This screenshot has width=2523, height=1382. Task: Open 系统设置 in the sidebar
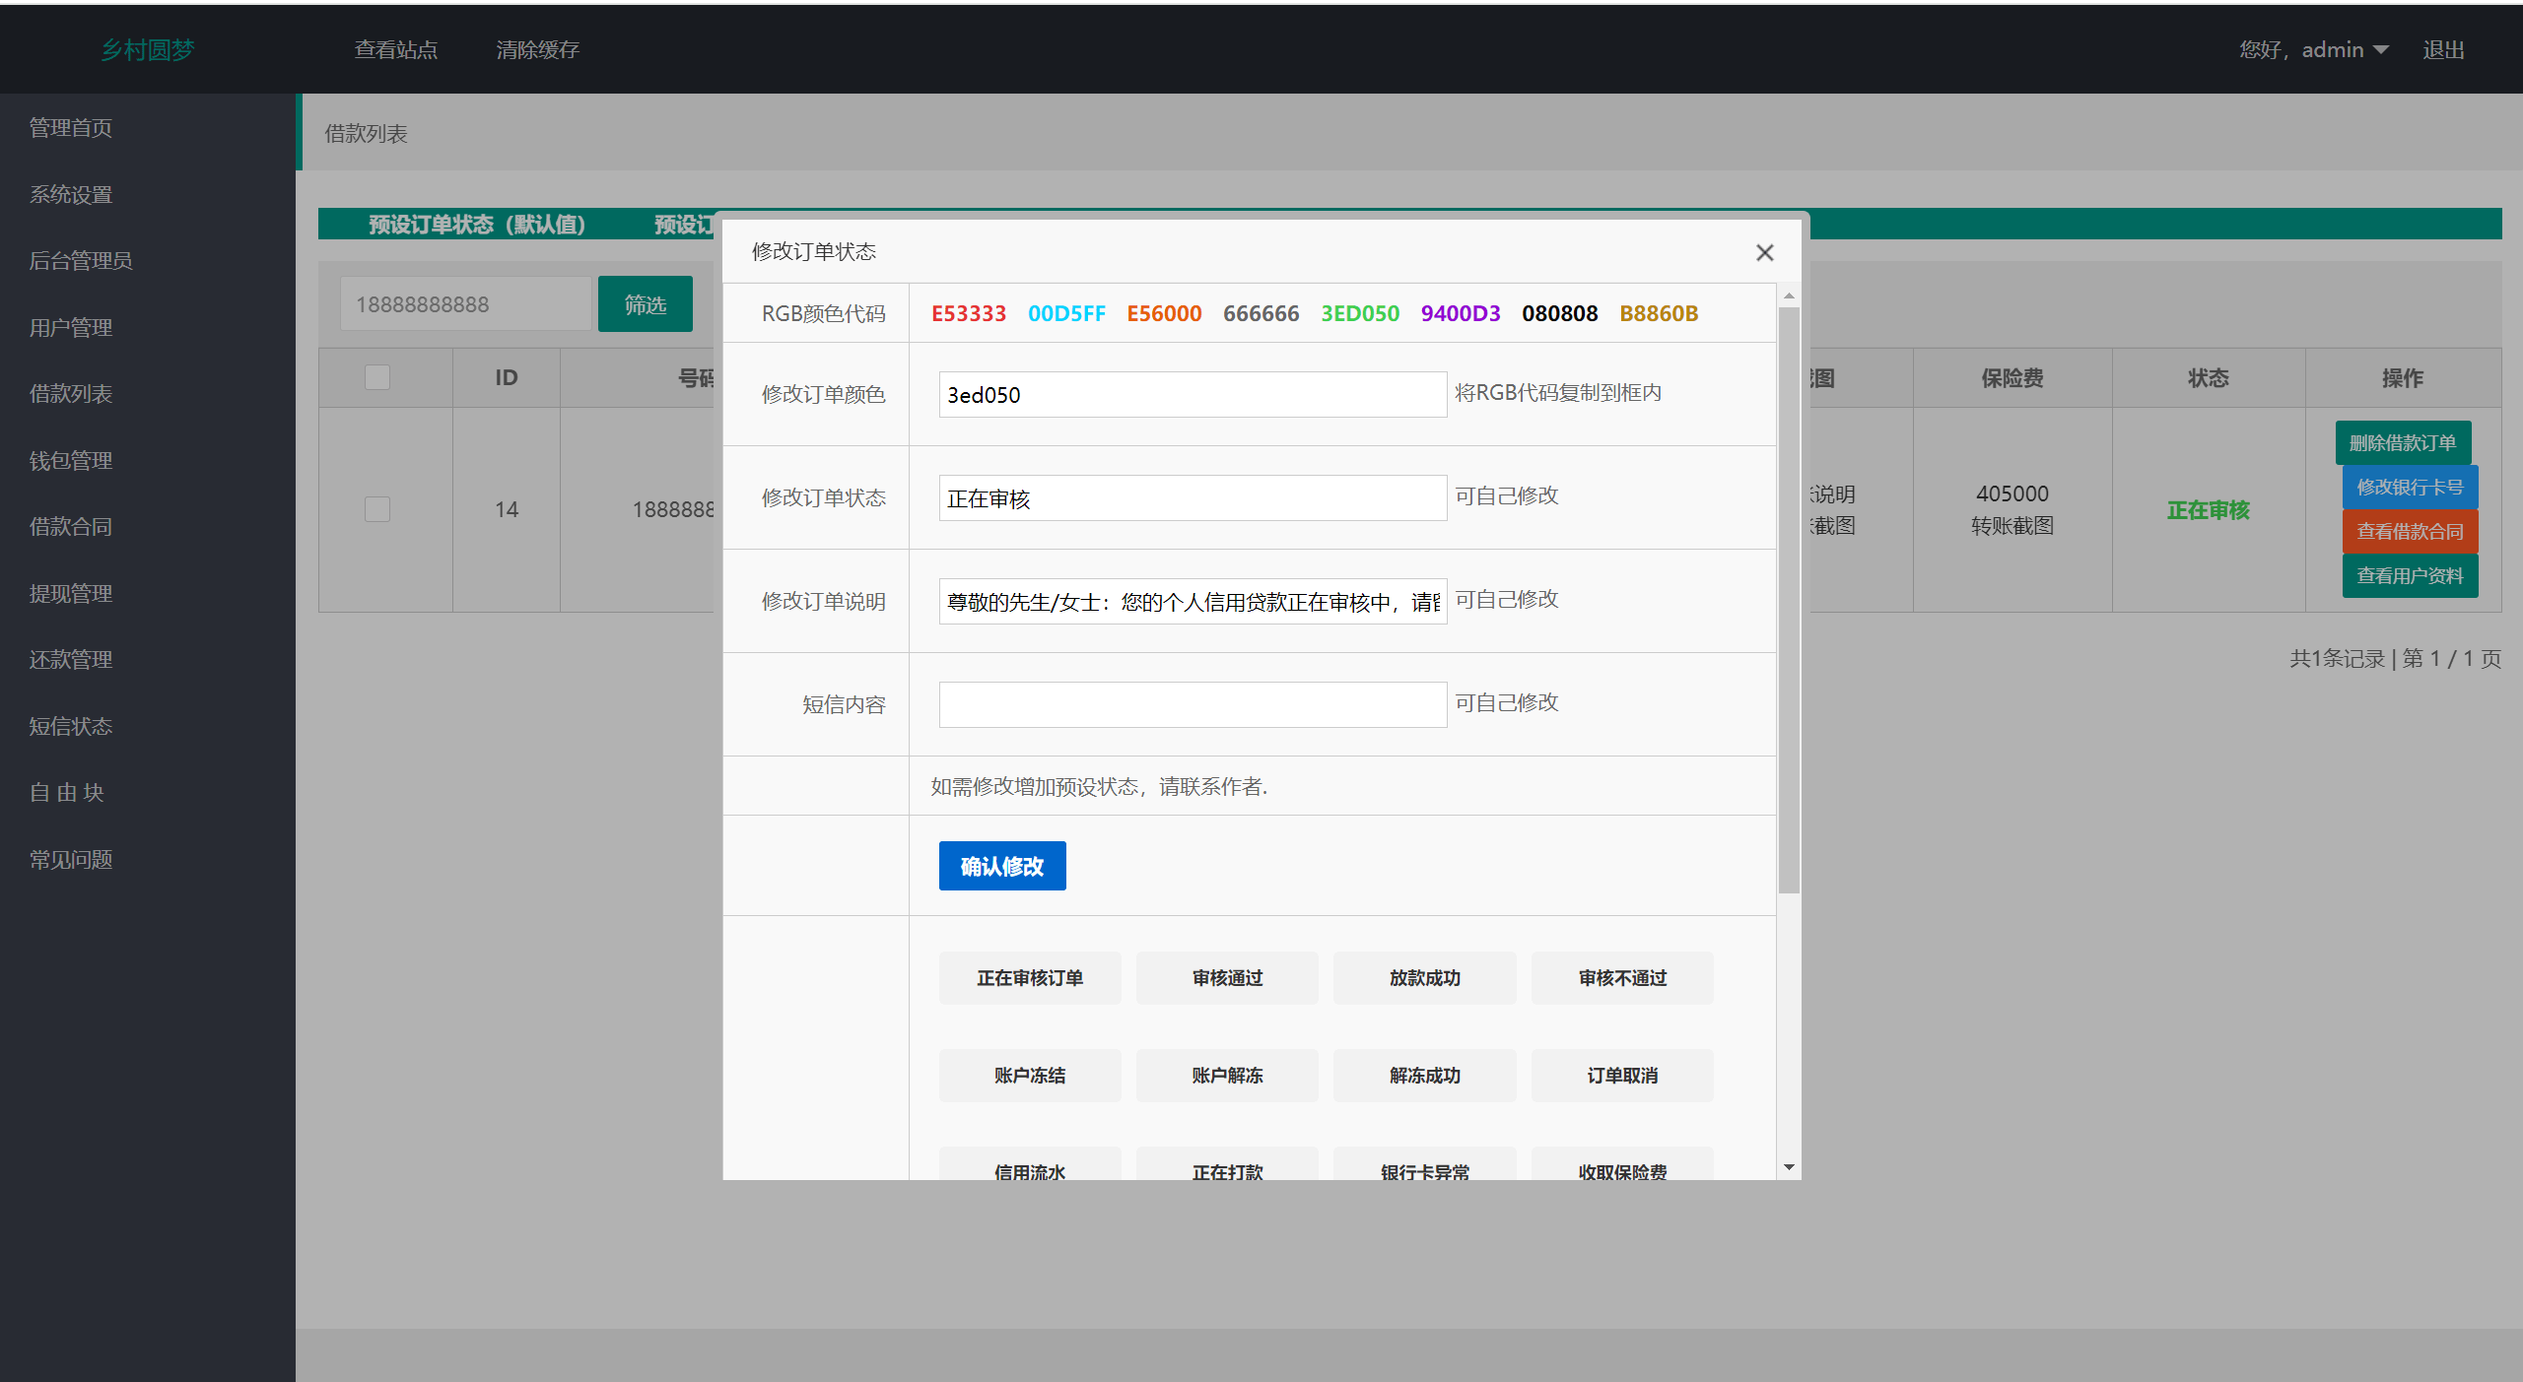coord(71,194)
